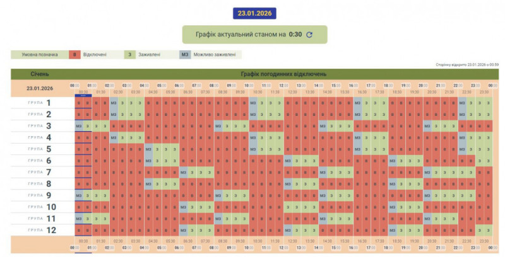Click the 23.01.2026 date button at top
505x257 pixels.
pos(252,13)
